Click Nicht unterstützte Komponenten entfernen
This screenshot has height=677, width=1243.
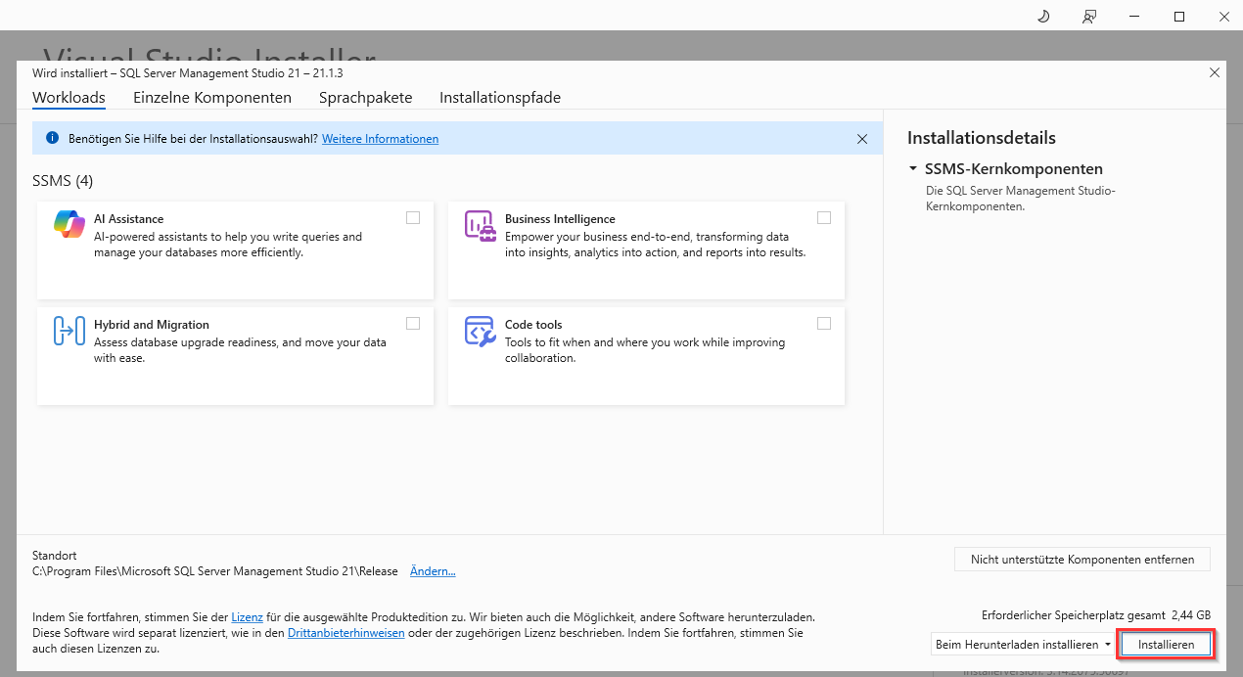(x=1082, y=560)
